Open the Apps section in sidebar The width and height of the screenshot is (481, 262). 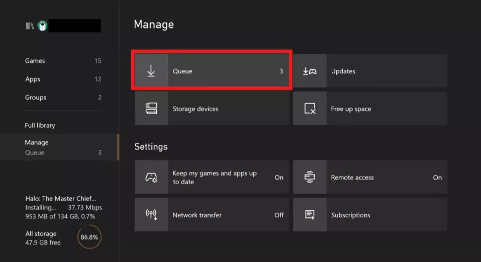[63, 79]
